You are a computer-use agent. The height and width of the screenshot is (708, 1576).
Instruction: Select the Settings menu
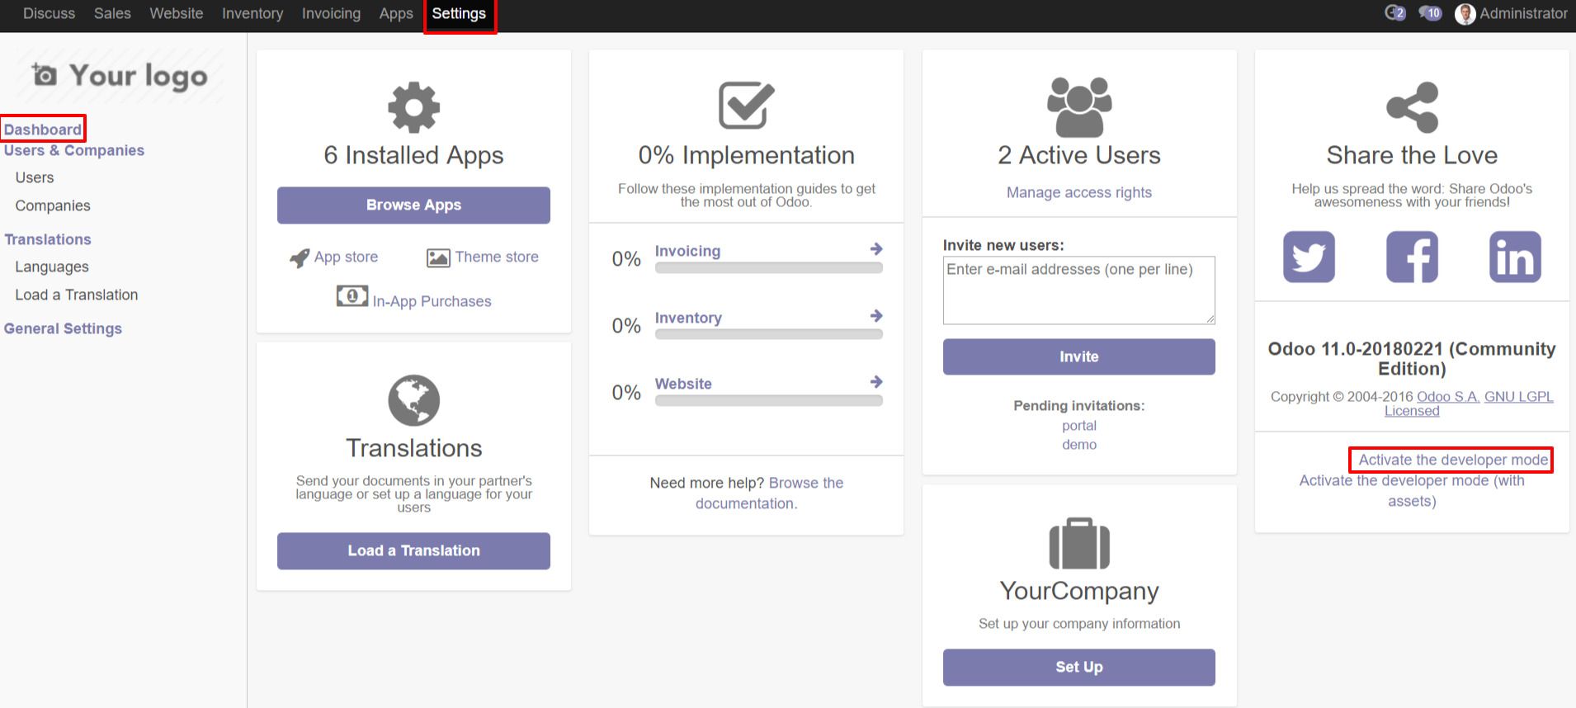(460, 14)
